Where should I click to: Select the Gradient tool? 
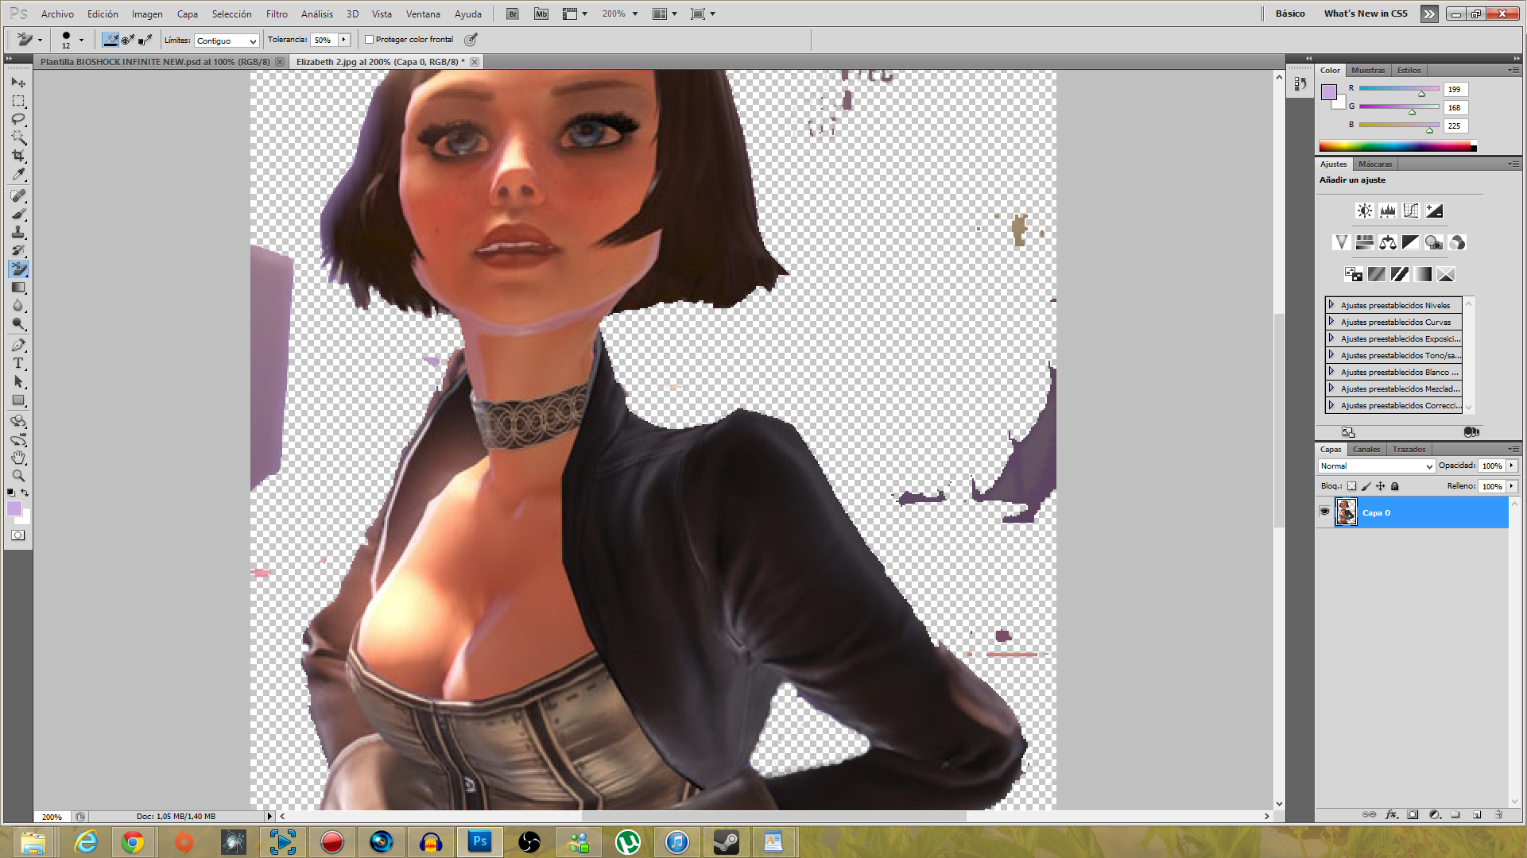(18, 287)
